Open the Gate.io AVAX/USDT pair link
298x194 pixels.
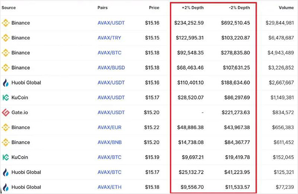(x=111, y=113)
